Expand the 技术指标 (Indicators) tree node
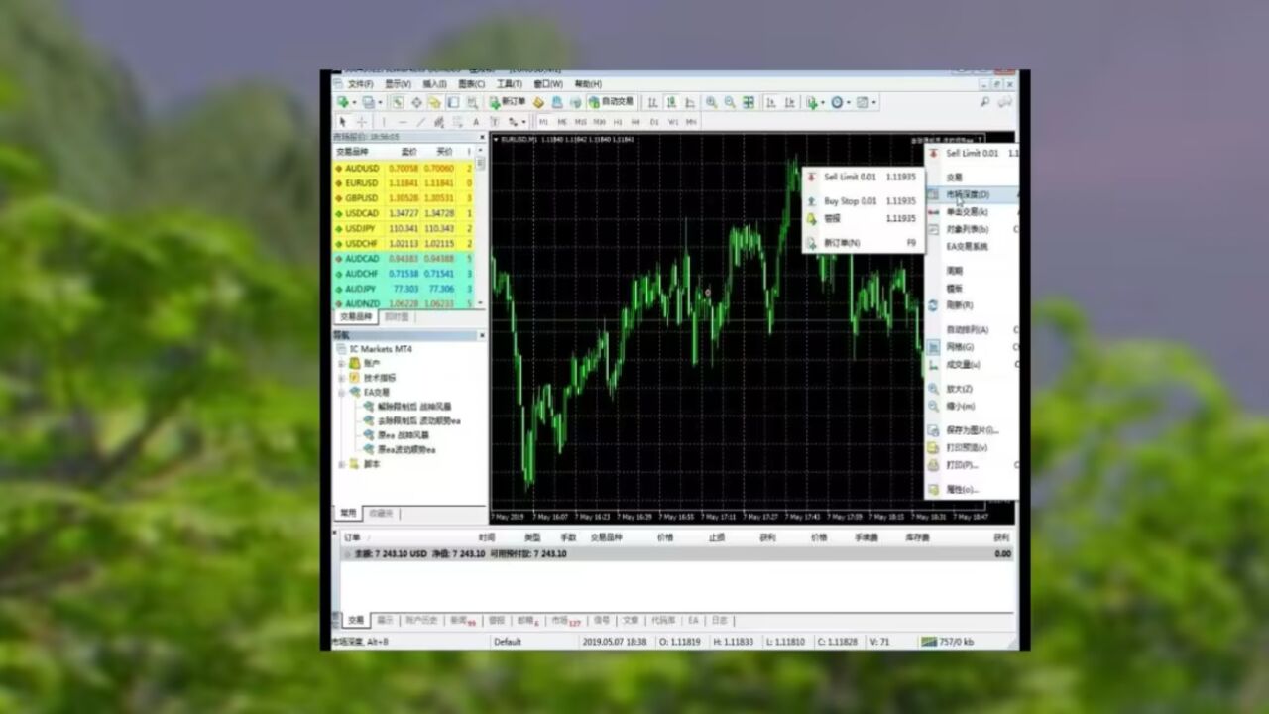Viewport: 1269px width, 714px height. coord(342,378)
